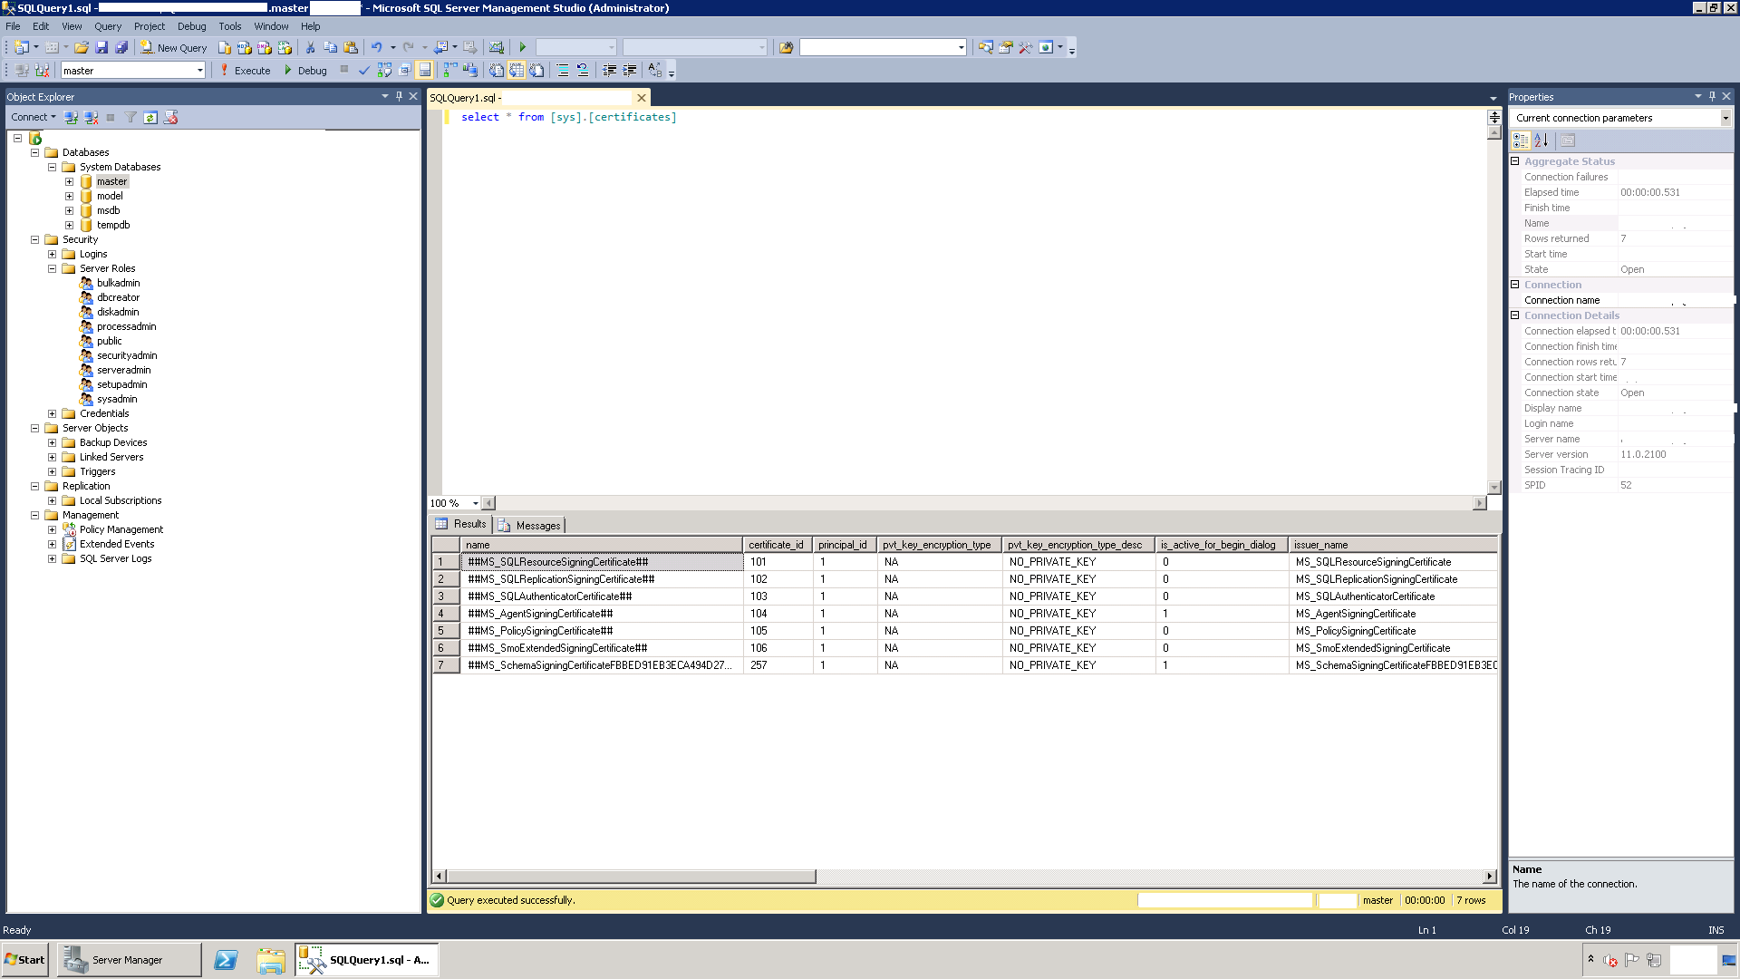
Task: Expand the Security tree node
Action: click(36, 239)
